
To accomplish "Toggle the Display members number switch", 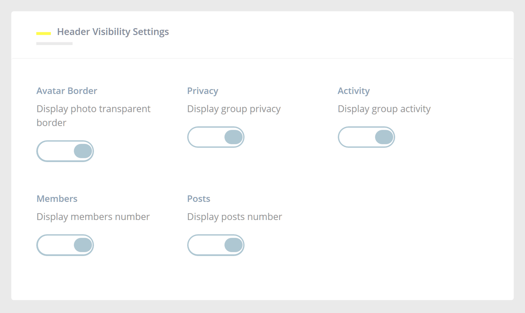I will (65, 245).
